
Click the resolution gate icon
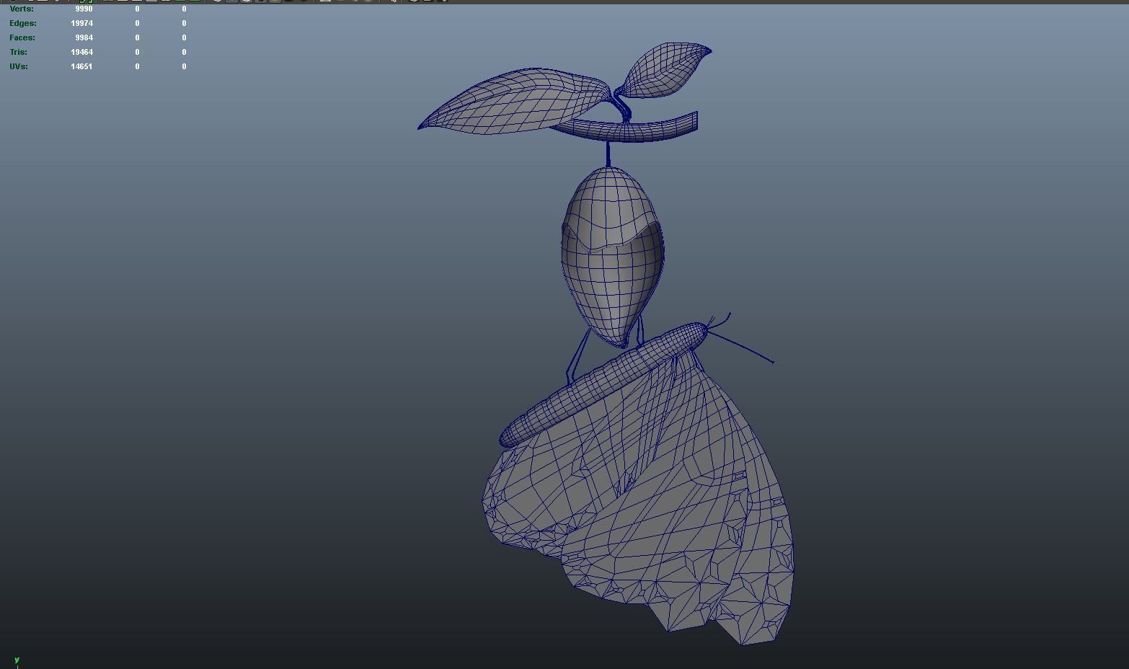137,2
